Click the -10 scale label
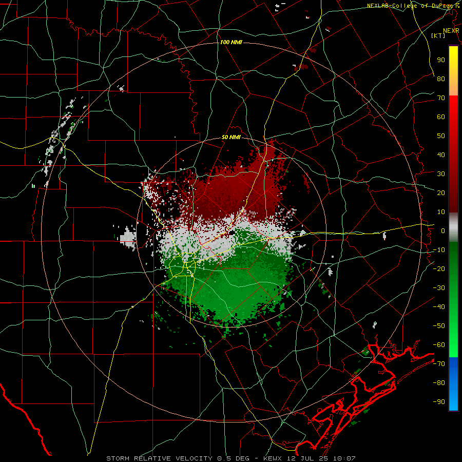The image size is (462, 462). pos(439,250)
